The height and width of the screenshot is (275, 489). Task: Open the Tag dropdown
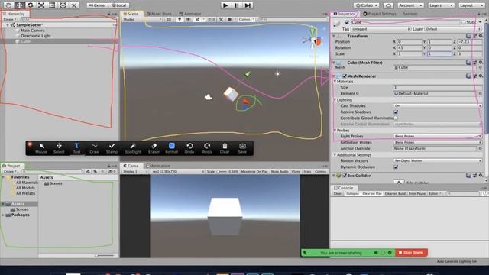pos(381,29)
